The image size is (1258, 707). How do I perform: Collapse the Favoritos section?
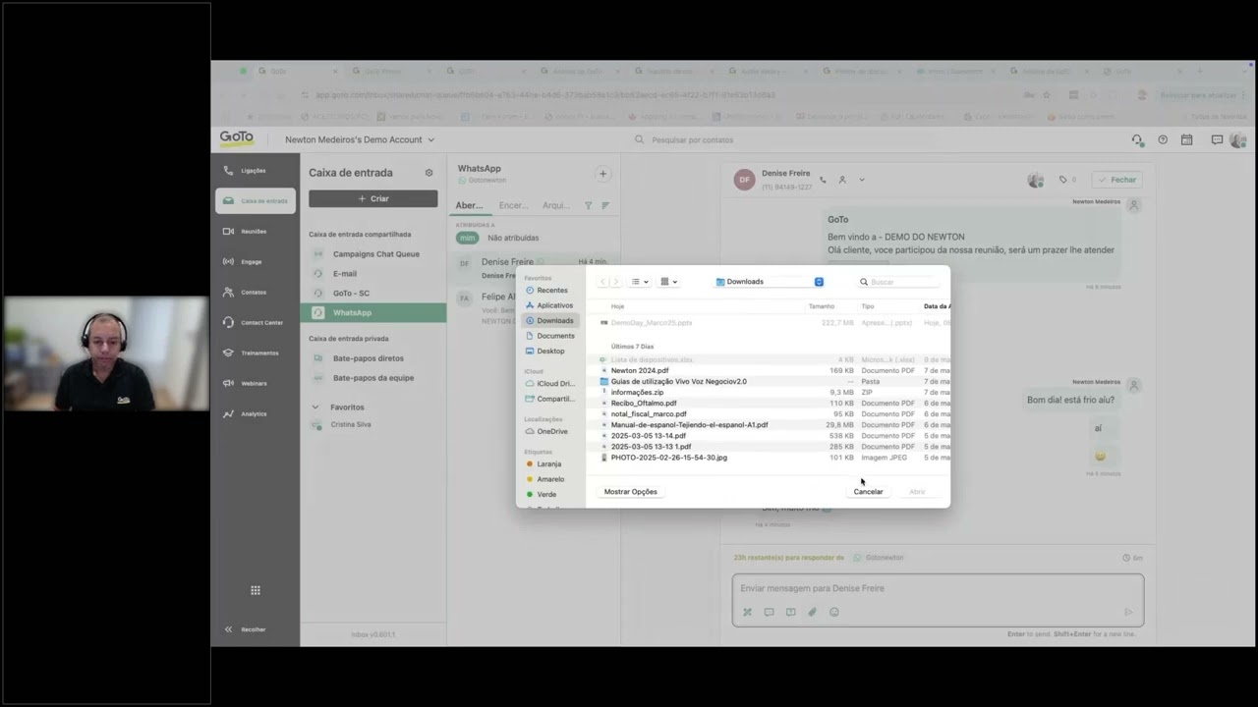(x=315, y=407)
